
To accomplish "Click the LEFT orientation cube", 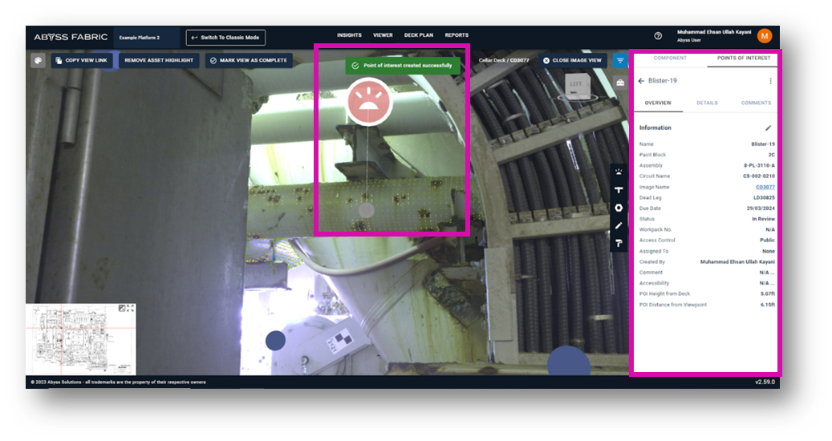I will [x=576, y=85].
